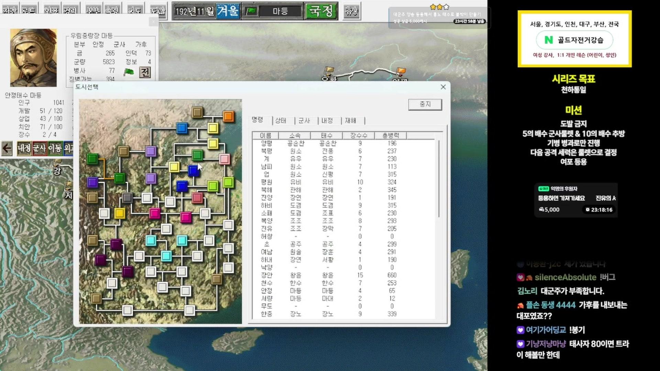Click the back arrow icon in the left panel
The width and height of the screenshot is (660, 371).
coord(7,148)
